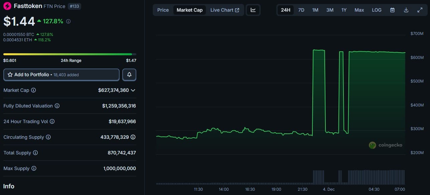The width and height of the screenshot is (430, 195).
Task: Expand the Market Cap value breakdown
Action: pyautogui.click(x=133, y=90)
